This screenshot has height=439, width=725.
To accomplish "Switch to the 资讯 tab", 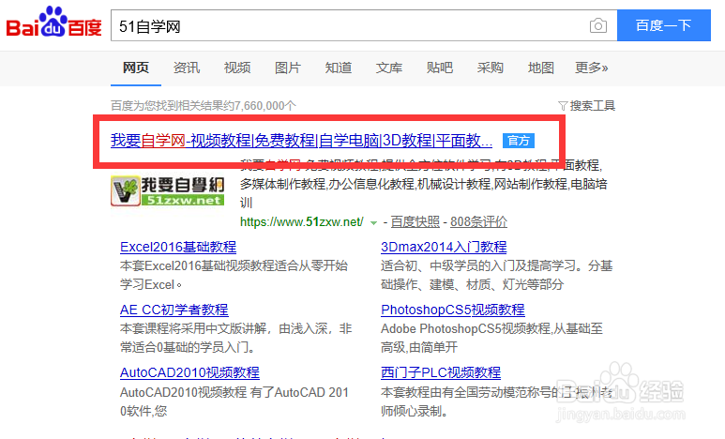I will [x=187, y=68].
